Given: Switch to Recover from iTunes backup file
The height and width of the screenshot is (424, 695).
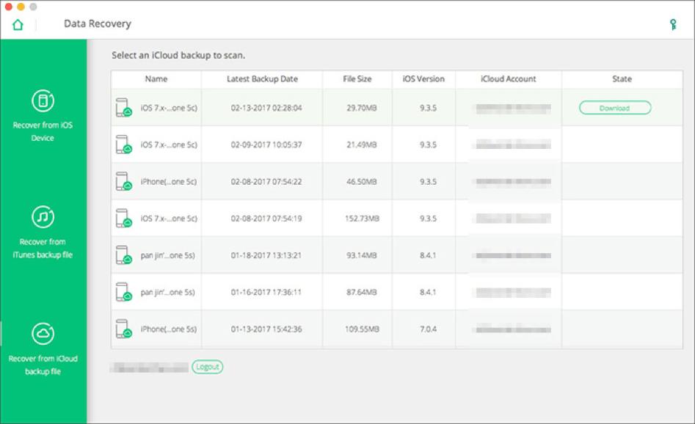Looking at the screenshot, I should coord(43,246).
